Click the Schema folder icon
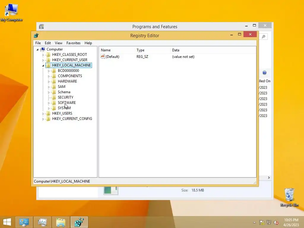 [54, 92]
